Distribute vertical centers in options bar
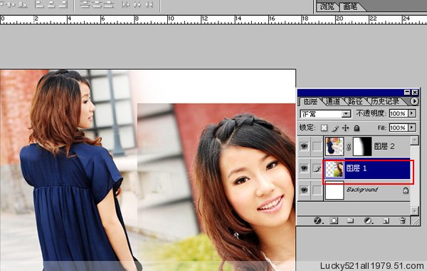 pyautogui.click(x=97, y=4)
